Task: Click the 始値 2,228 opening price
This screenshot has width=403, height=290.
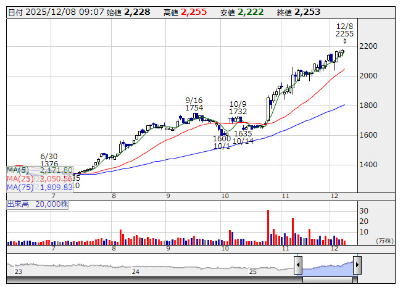Action: [x=128, y=12]
